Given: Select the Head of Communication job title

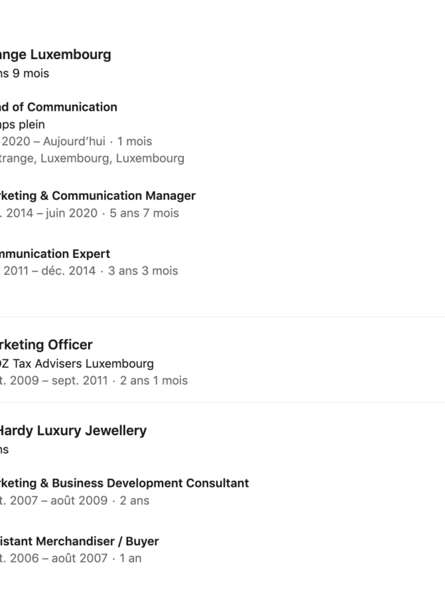Looking at the screenshot, I should (58, 107).
